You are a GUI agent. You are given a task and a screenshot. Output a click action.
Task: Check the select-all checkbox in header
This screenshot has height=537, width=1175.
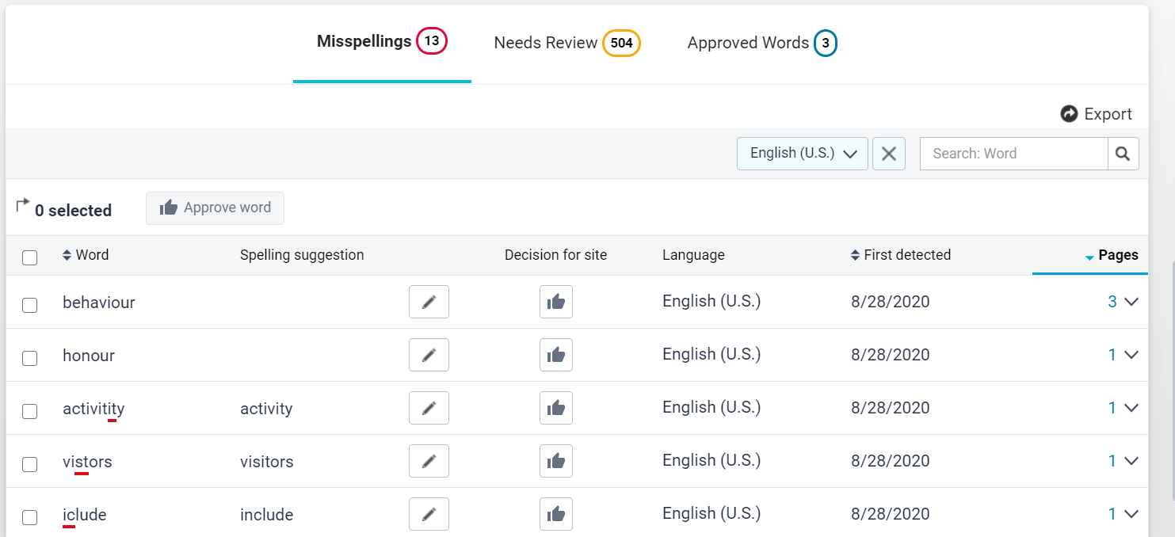click(x=29, y=257)
